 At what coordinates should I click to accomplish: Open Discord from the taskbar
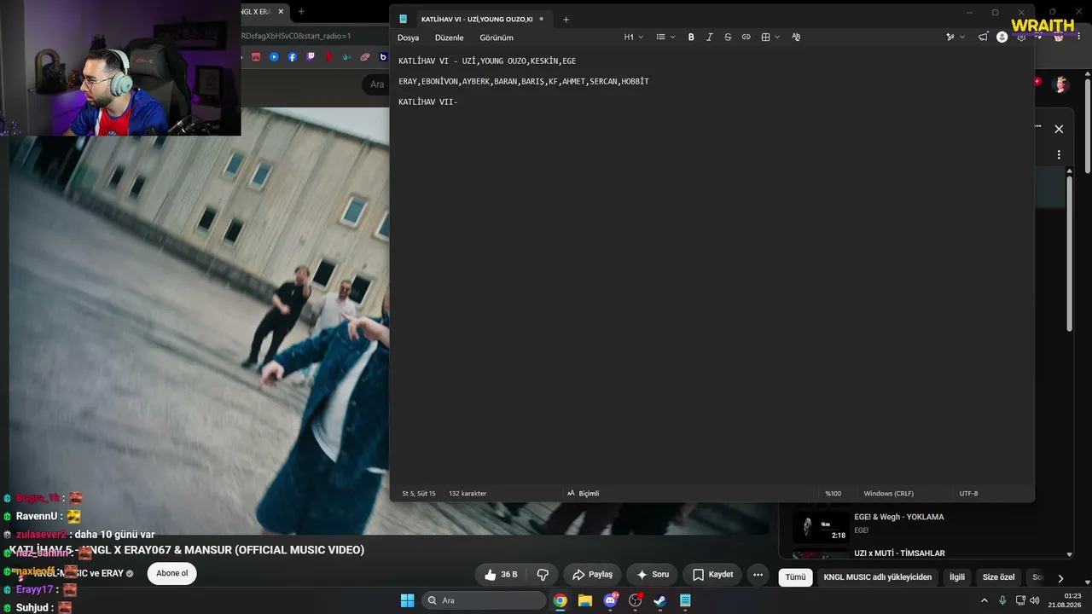point(610,600)
